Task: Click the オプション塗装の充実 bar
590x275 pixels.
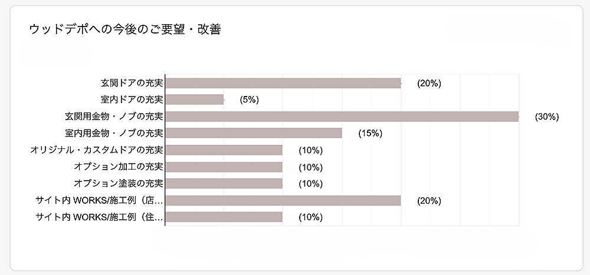Action: click(x=224, y=183)
